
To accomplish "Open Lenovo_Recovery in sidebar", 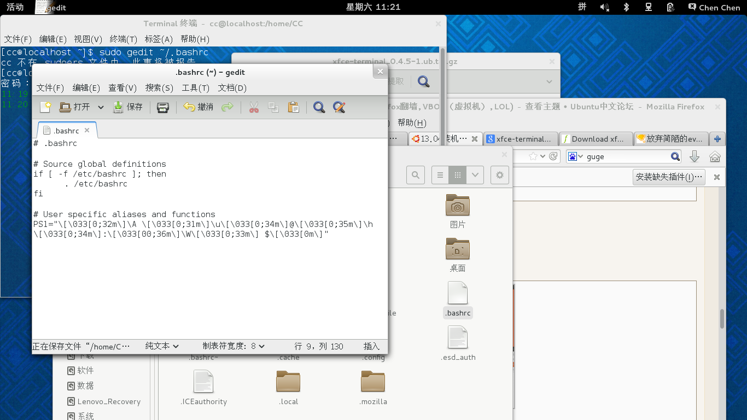I will coord(104,401).
